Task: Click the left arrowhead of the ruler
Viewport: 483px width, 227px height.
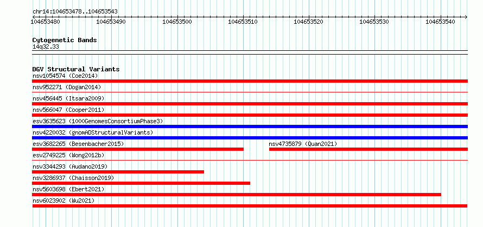Action: pyautogui.click(x=34, y=17)
